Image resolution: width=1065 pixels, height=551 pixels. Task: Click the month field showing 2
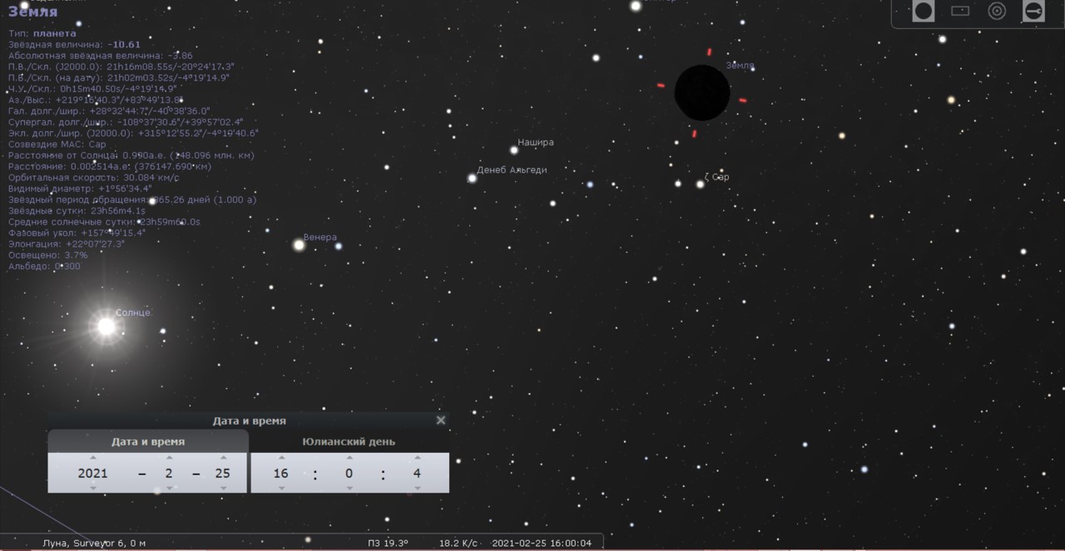(170, 473)
